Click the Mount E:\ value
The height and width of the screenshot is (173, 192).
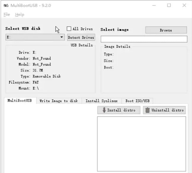tap(36, 88)
